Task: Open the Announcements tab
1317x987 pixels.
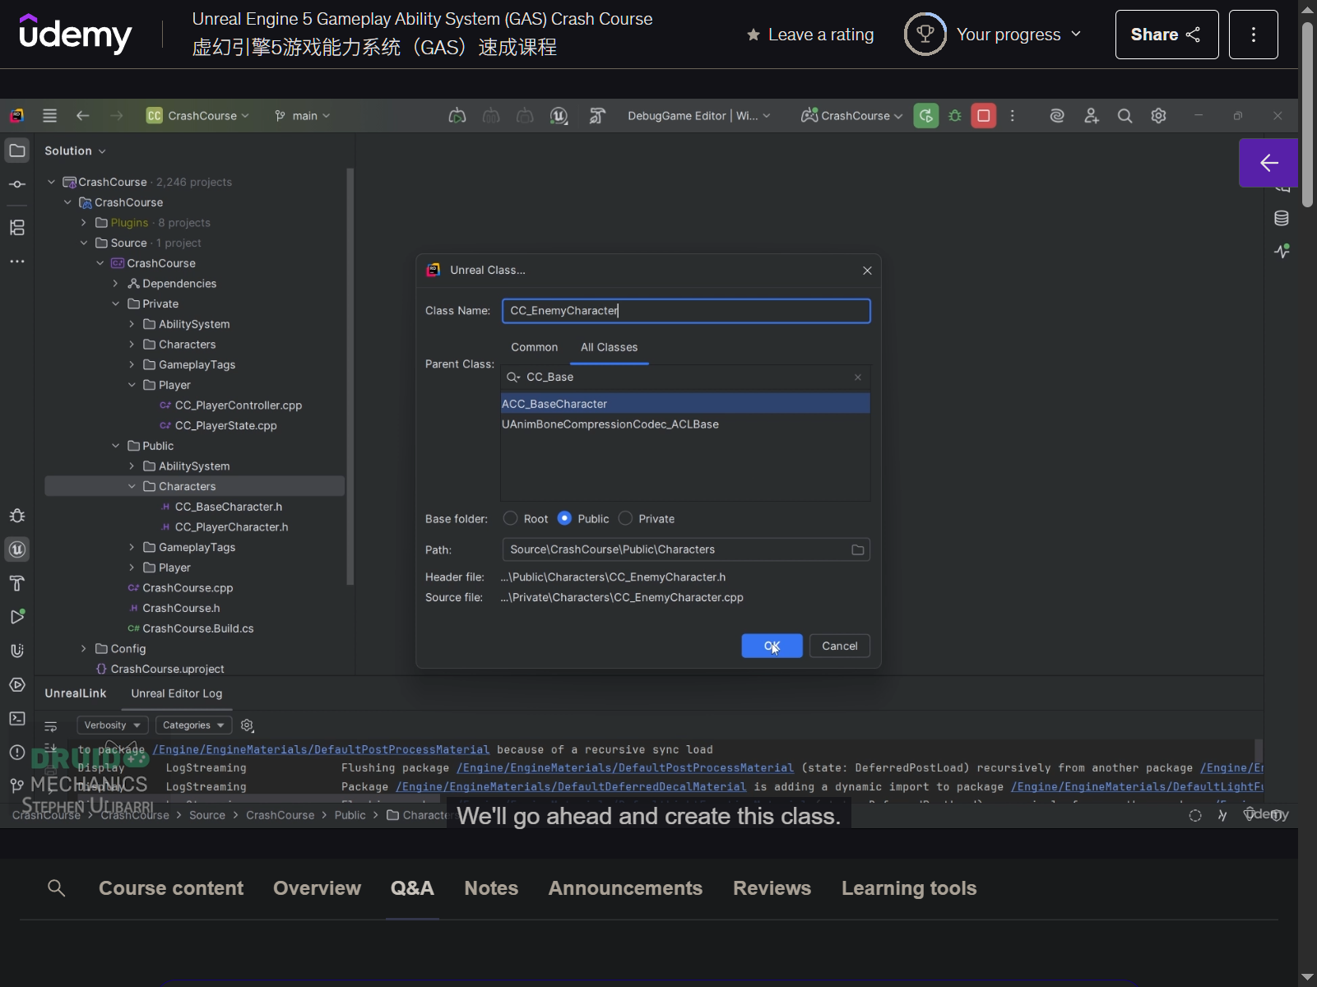Action: pos(625,888)
